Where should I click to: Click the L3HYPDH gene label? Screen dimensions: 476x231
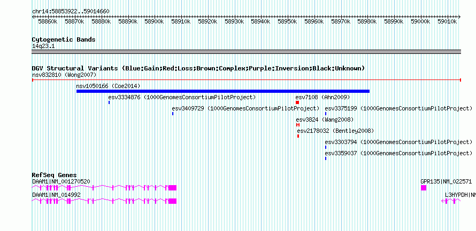[460, 195]
